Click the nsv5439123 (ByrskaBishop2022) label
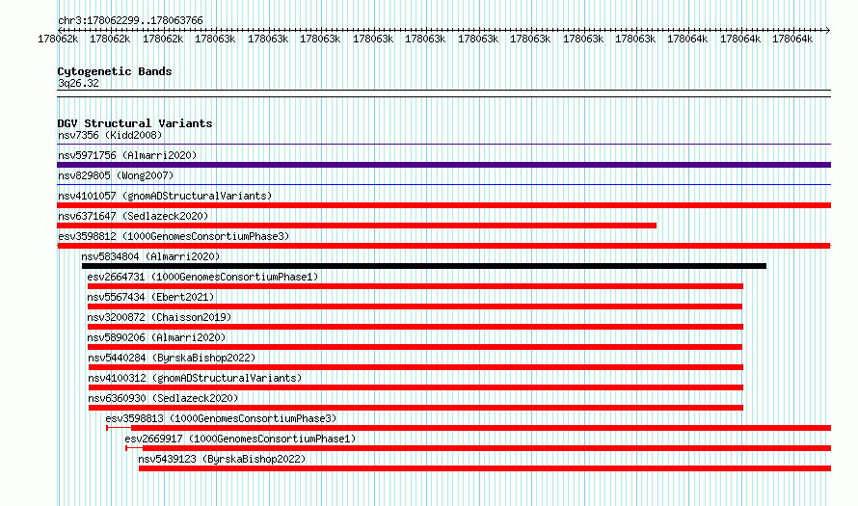Image resolution: width=858 pixels, height=506 pixels. [x=222, y=459]
